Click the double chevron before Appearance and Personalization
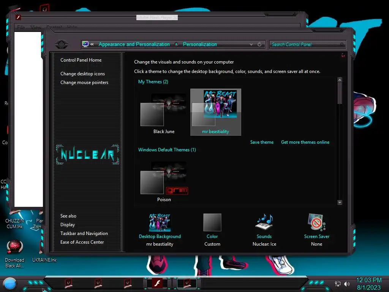389x292 pixels. (92, 44)
